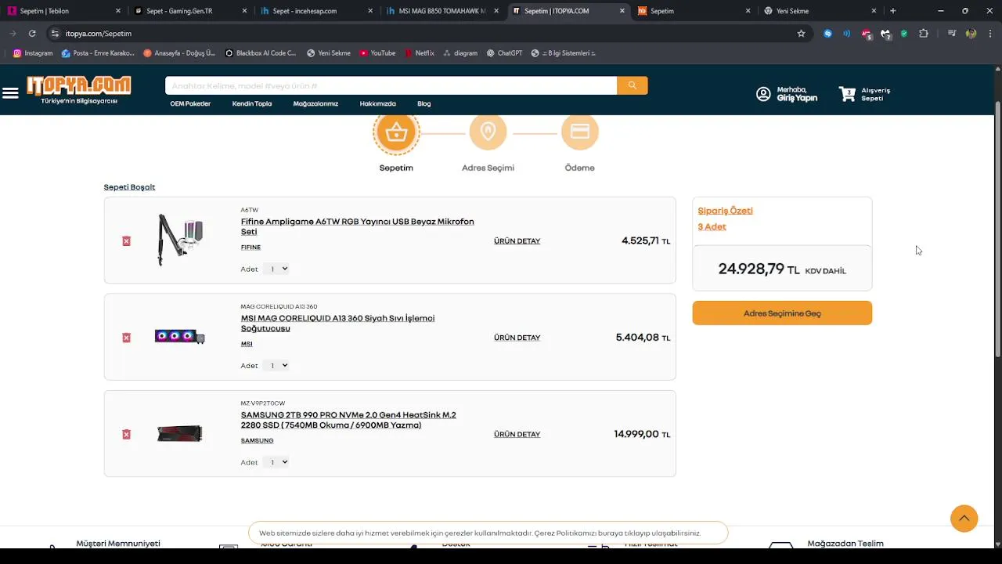The image size is (1002, 564).
Task: Click the user account icon
Action: point(763,94)
